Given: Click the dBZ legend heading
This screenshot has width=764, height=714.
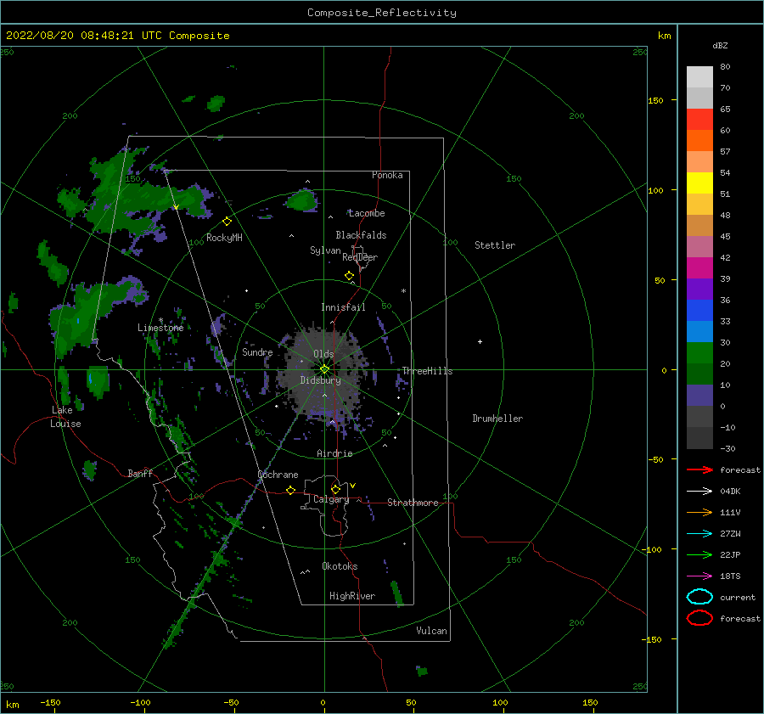Looking at the screenshot, I should click(720, 45).
